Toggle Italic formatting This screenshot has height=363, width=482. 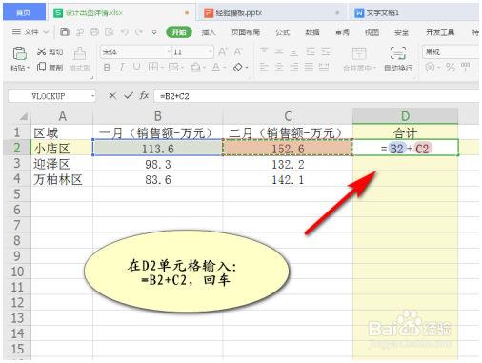[x=122, y=68]
